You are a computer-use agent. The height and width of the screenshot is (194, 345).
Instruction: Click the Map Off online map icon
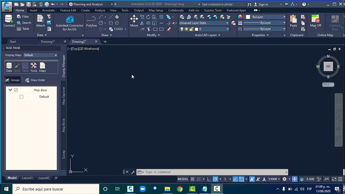pyautogui.click(x=315, y=21)
